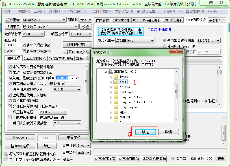Click the 检测MCU选项 button
230x166 pixels.
(20, 146)
